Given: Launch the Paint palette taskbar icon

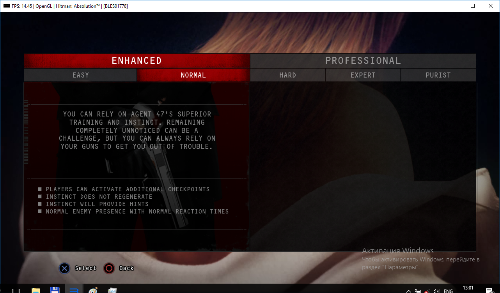Looking at the screenshot, I should (x=93, y=290).
